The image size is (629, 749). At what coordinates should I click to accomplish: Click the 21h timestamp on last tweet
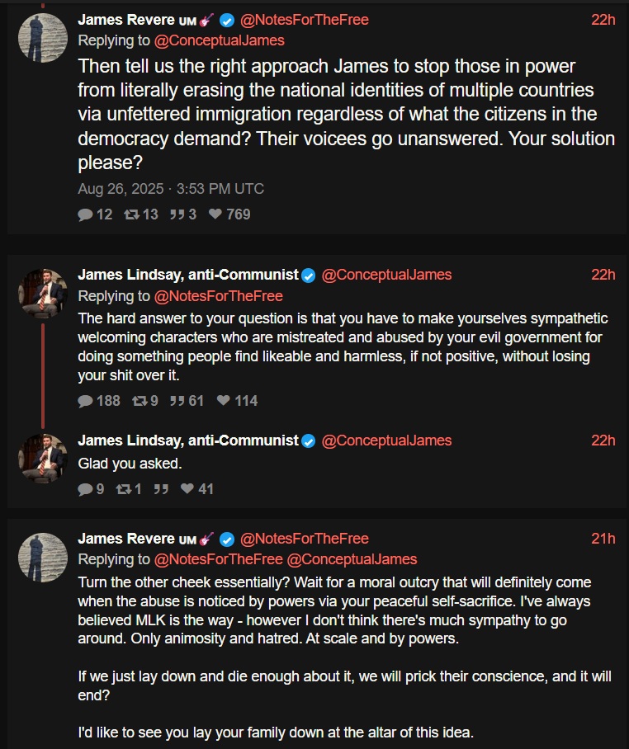click(x=603, y=539)
